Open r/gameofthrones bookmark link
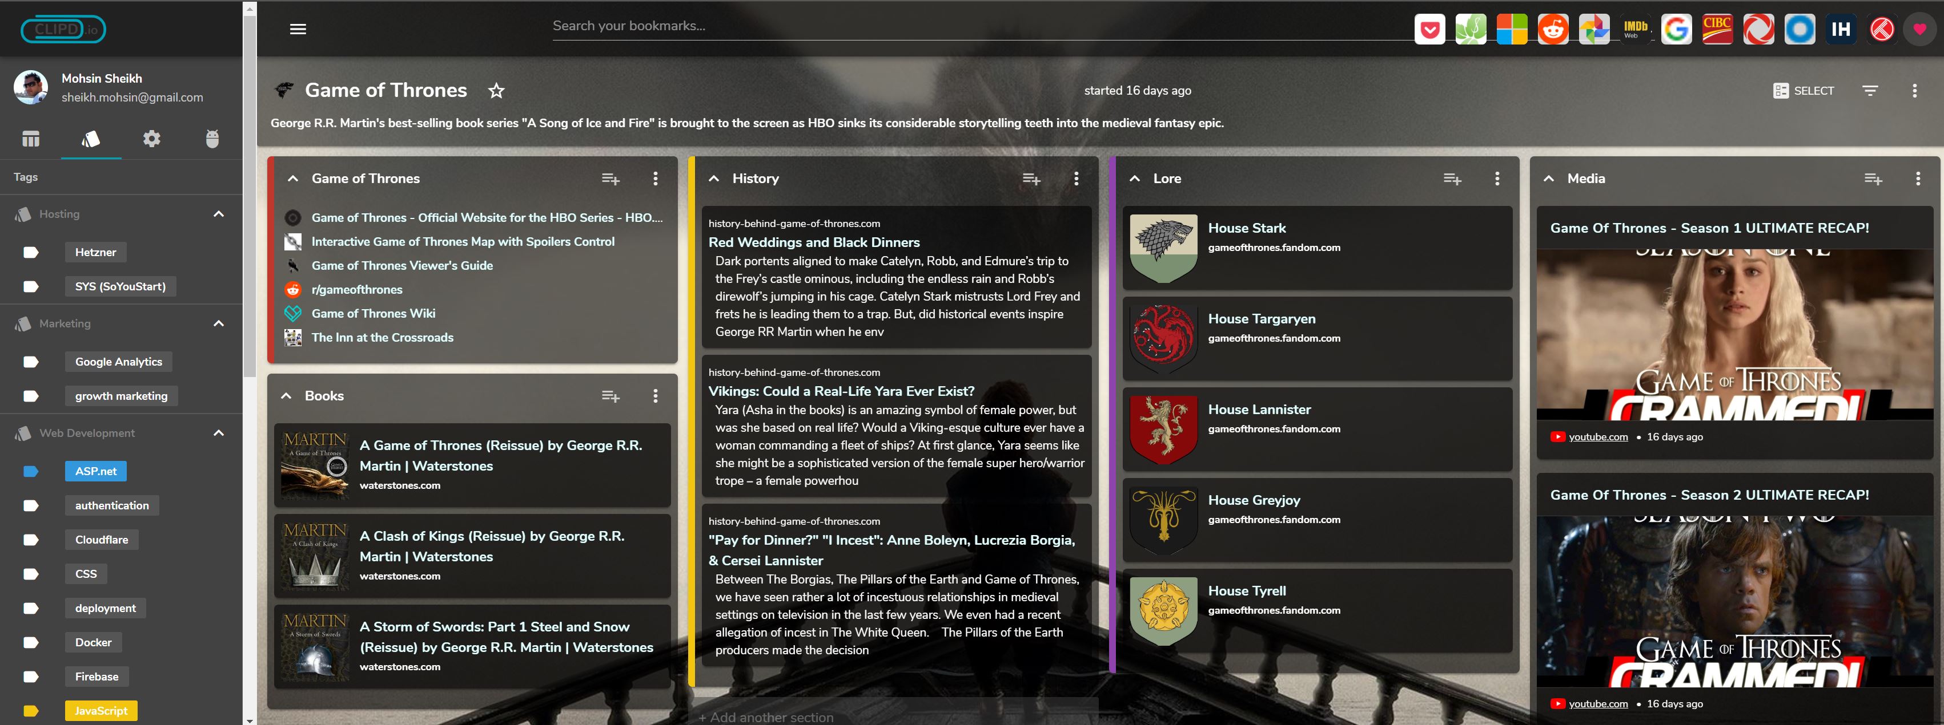Viewport: 1944px width, 725px height. coord(357,289)
